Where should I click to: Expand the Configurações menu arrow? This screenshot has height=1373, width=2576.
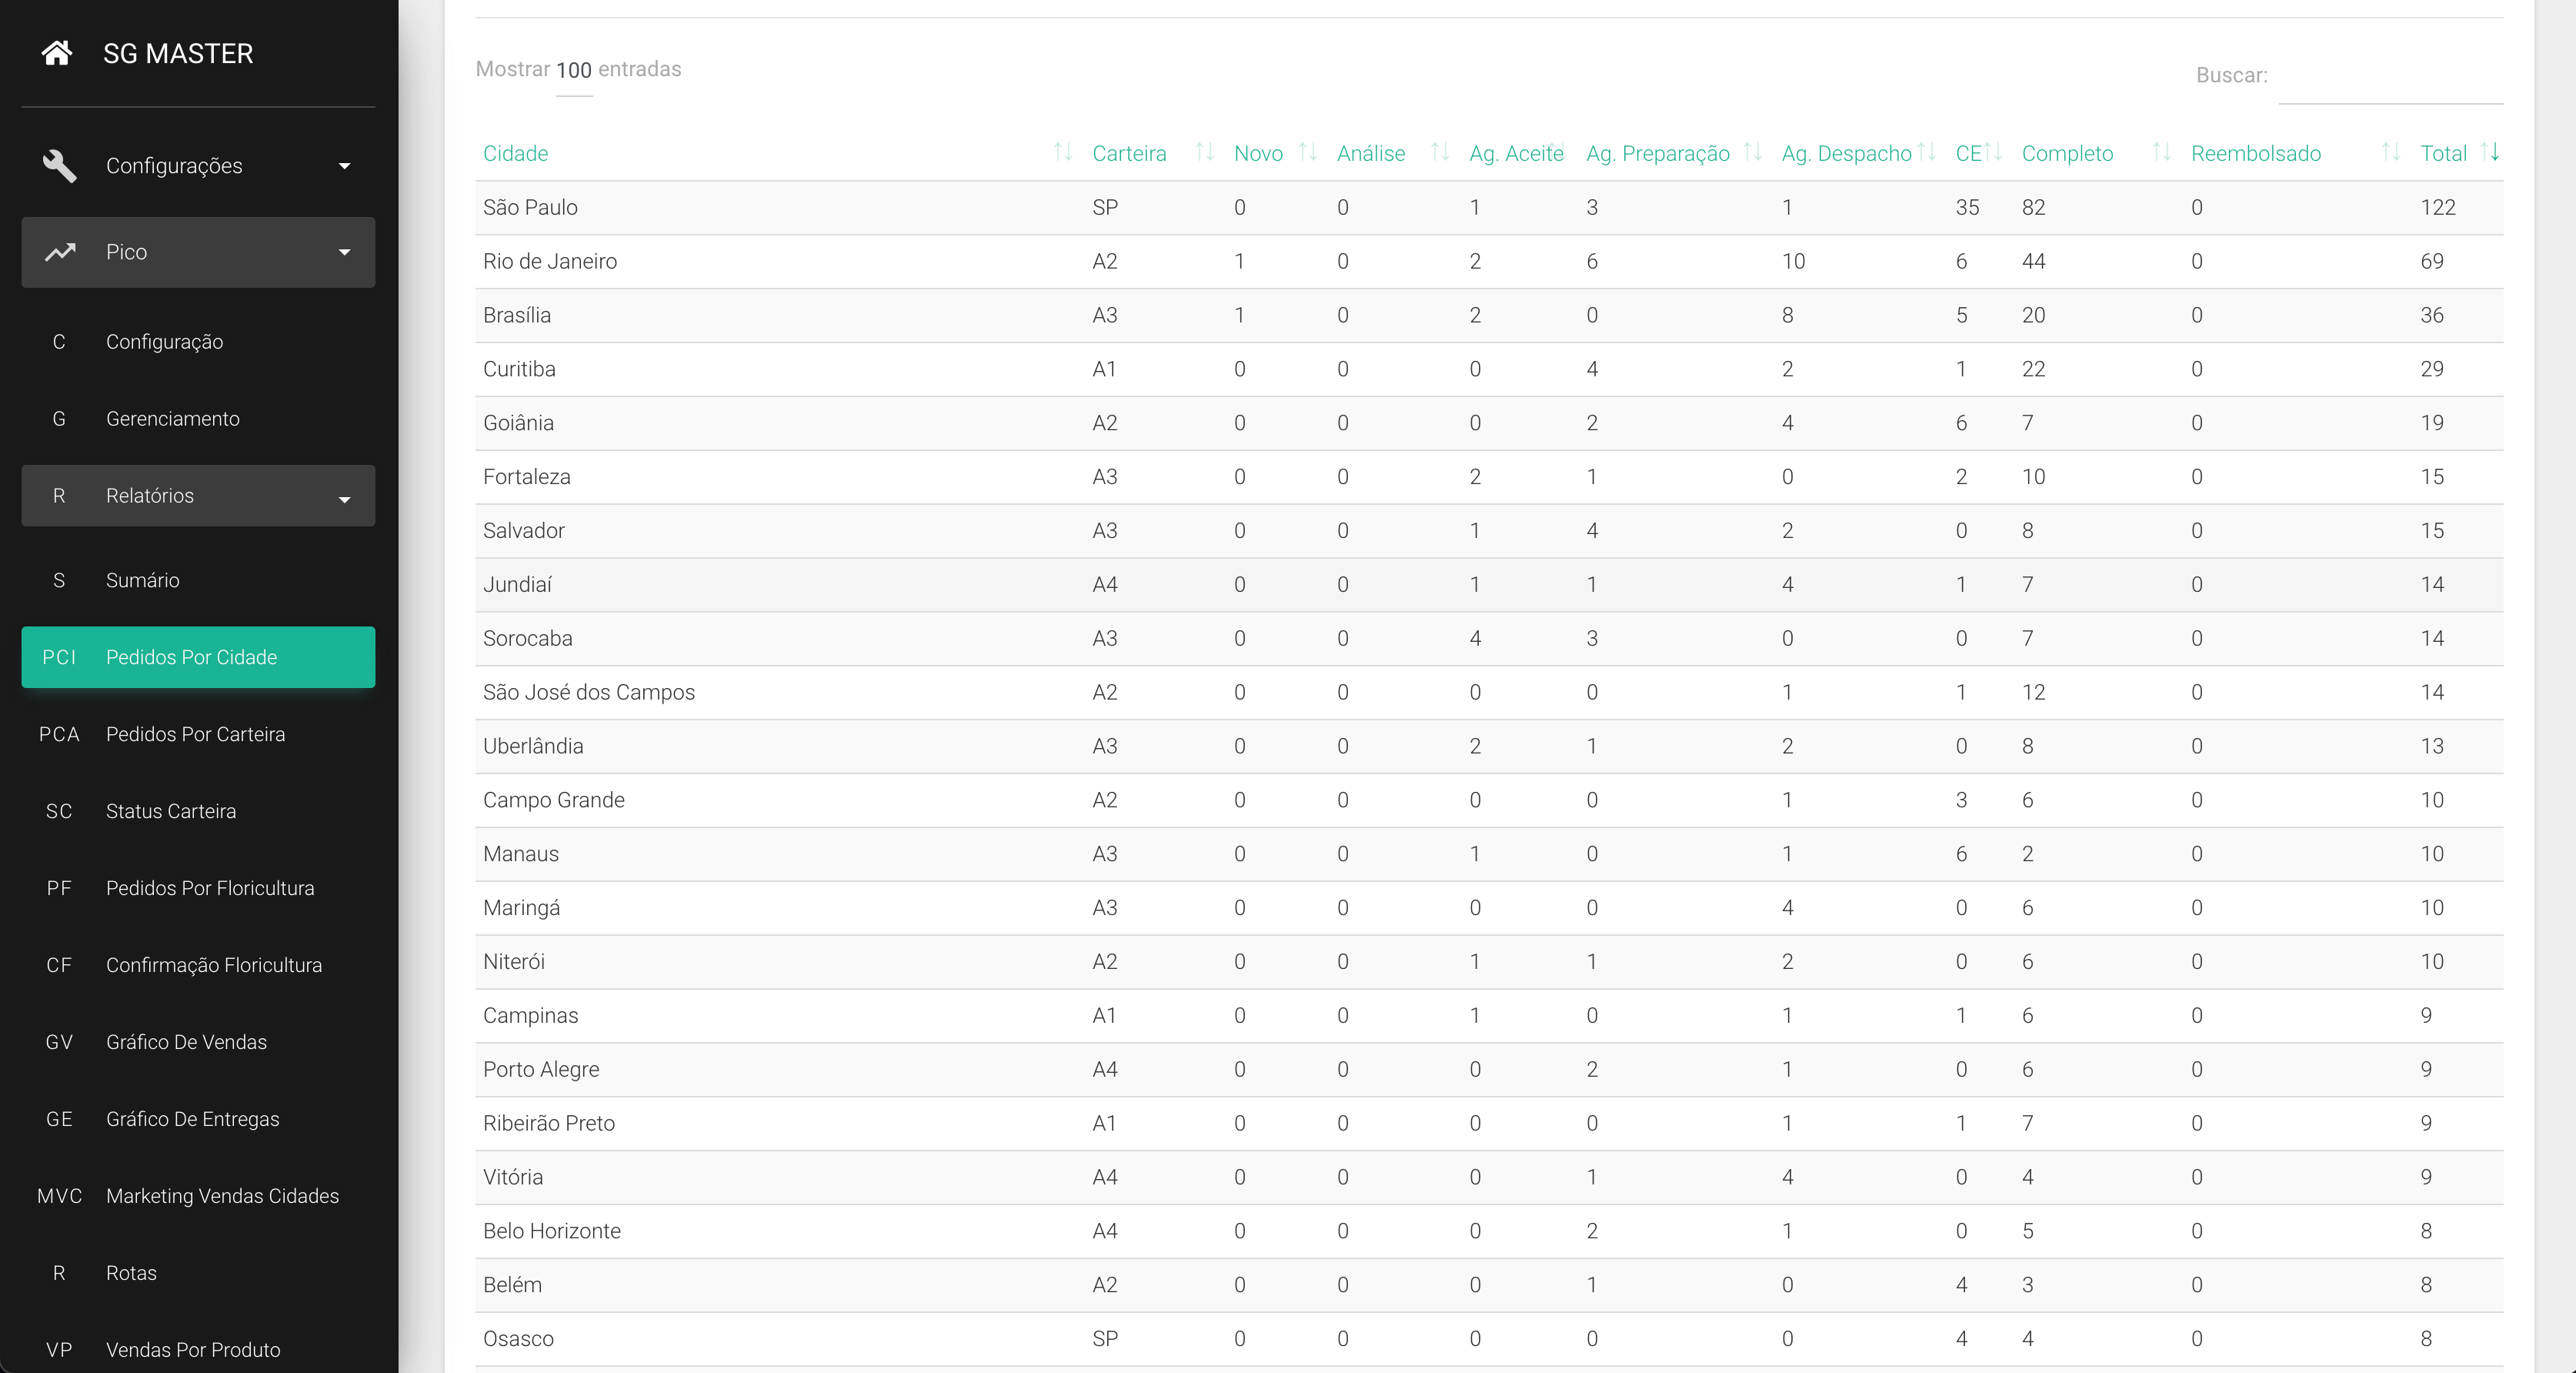(344, 166)
